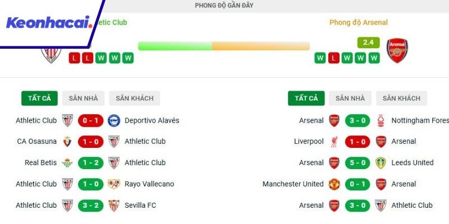Viewport: 449px width, 224px height.
Task: Select left TẤT CẢ tab for Athletic Club
Action: click(39, 99)
